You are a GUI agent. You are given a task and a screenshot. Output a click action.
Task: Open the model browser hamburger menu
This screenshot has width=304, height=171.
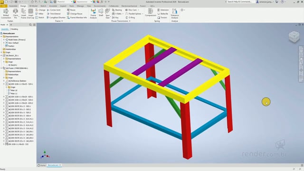pos(34,25)
